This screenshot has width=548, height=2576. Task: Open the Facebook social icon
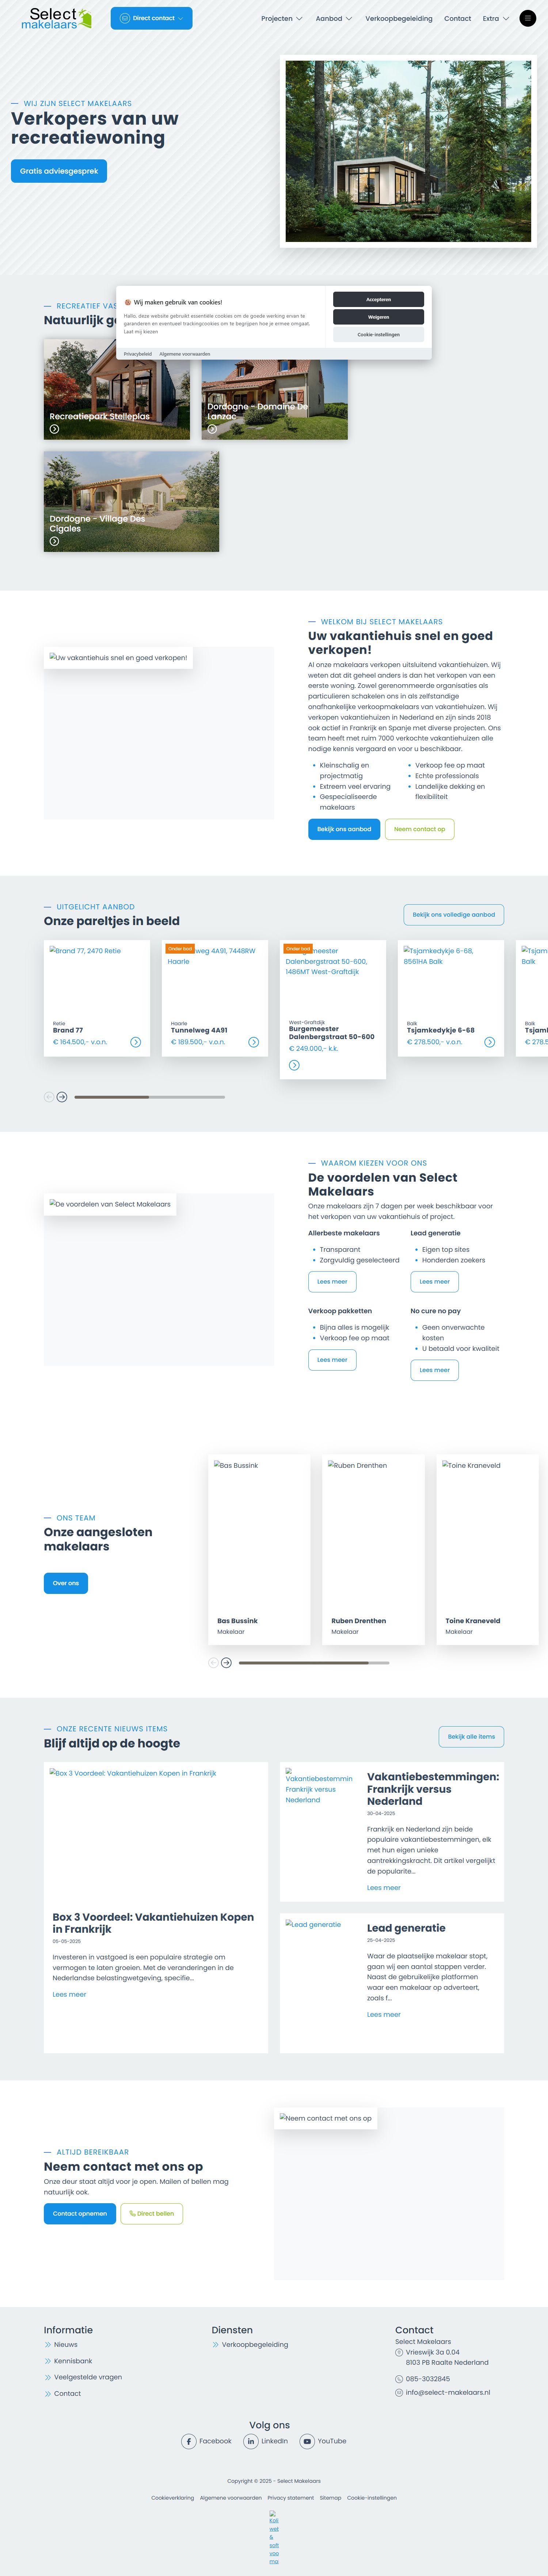189,2441
